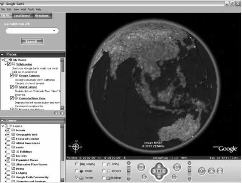Click the Google Campus placemark icon

(16, 75)
